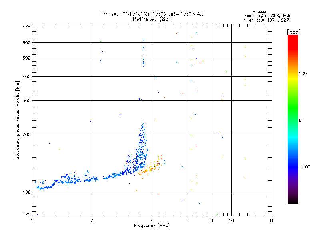
Task: Click the y-axis tick label '600'
Action: coord(26,43)
